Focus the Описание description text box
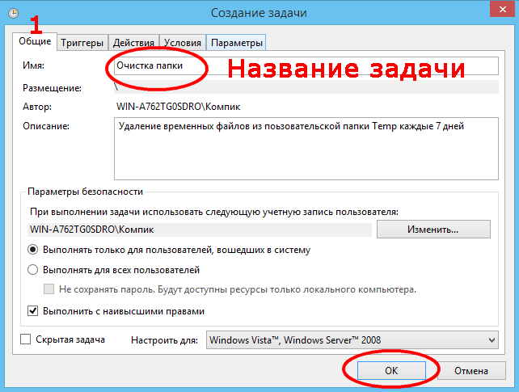This screenshot has width=519, height=392. coord(306,148)
